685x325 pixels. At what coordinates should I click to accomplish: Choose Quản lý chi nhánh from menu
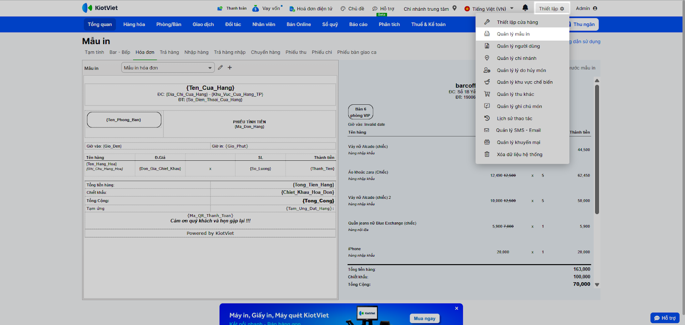pyautogui.click(x=516, y=58)
